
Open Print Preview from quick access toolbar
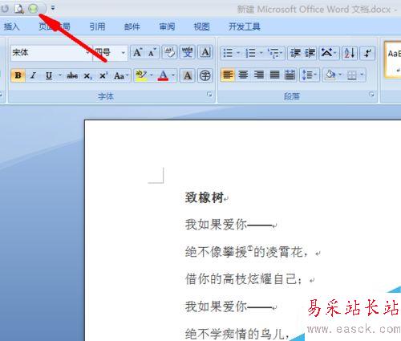[19, 9]
